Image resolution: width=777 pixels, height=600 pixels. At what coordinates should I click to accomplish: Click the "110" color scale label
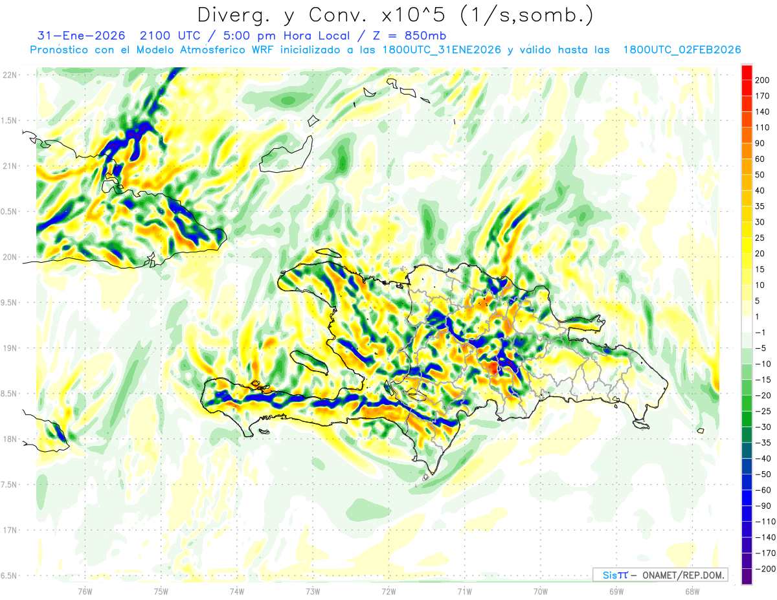pos(762,128)
